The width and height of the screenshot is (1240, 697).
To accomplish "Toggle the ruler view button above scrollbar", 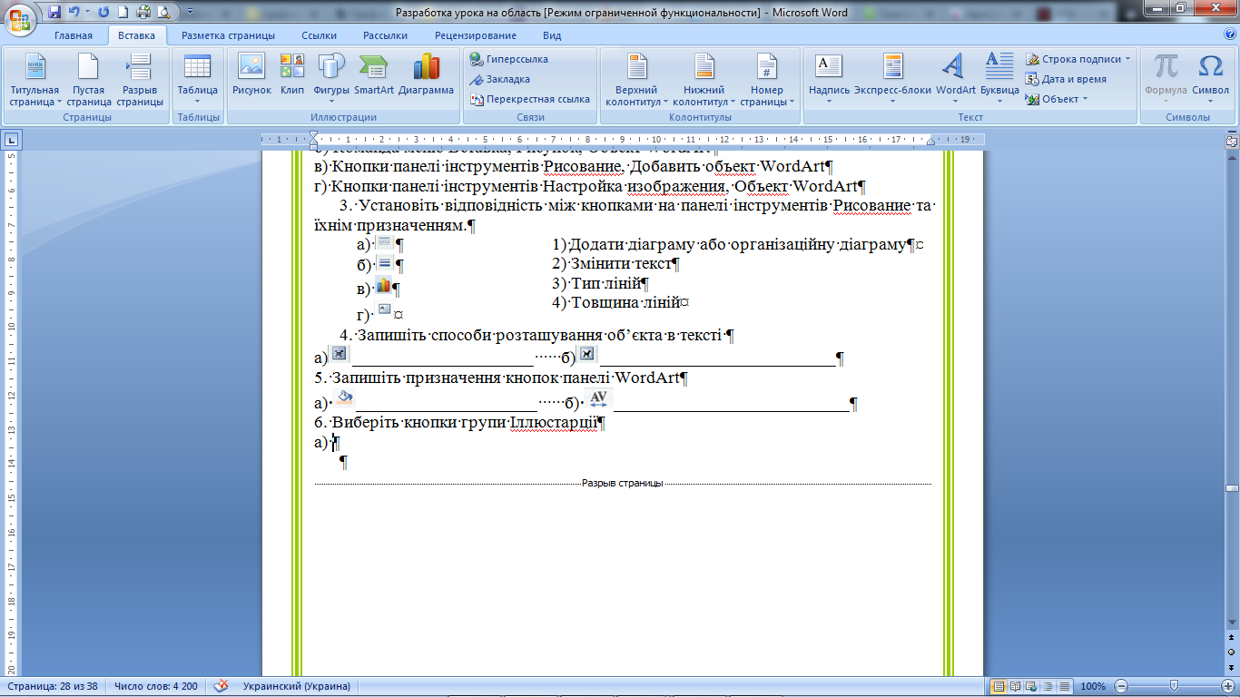I will click(x=1232, y=142).
